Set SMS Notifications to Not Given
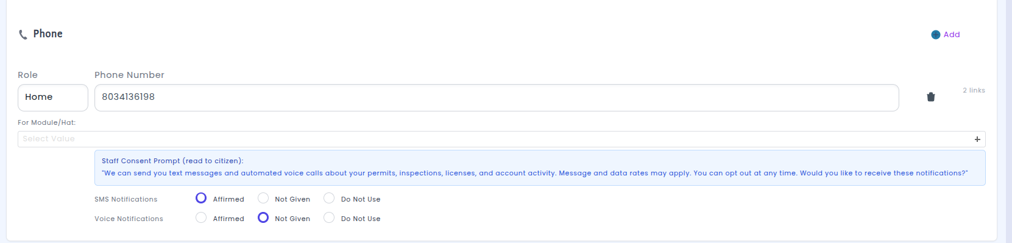1012x243 pixels. [x=263, y=198]
